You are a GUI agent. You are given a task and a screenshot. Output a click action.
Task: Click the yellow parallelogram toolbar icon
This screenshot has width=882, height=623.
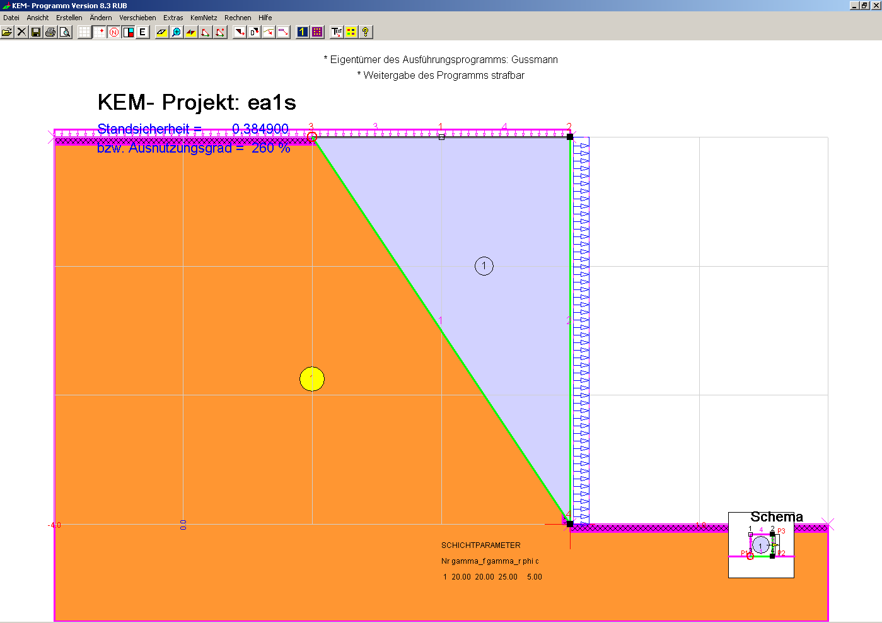[162, 32]
